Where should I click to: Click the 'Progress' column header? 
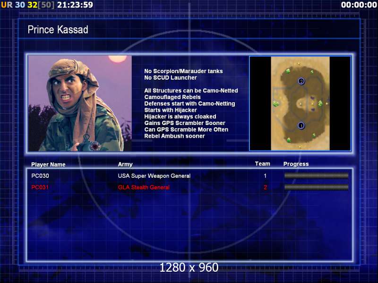coord(296,164)
